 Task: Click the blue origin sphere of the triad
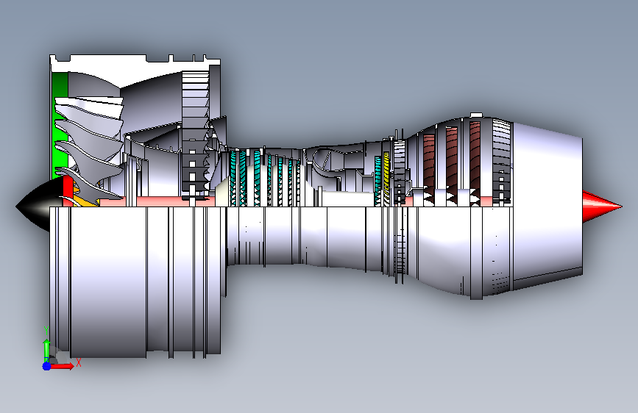click(x=47, y=366)
